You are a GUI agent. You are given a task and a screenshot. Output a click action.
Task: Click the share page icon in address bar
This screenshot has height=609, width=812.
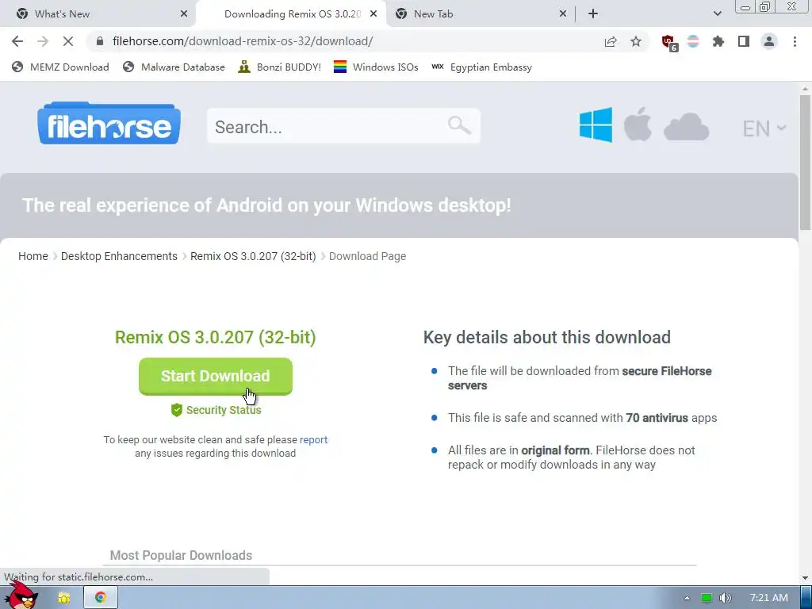pos(611,41)
